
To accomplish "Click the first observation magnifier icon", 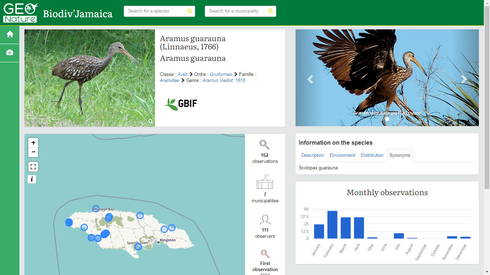I will (x=265, y=254).
